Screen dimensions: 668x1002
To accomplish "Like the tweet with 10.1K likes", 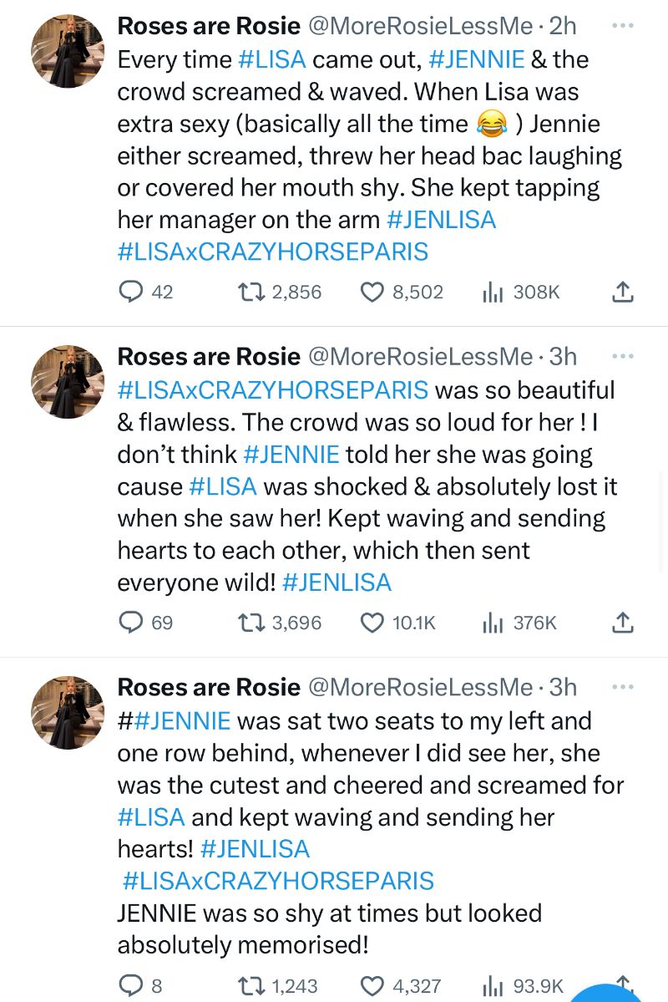I will pyautogui.click(x=372, y=623).
